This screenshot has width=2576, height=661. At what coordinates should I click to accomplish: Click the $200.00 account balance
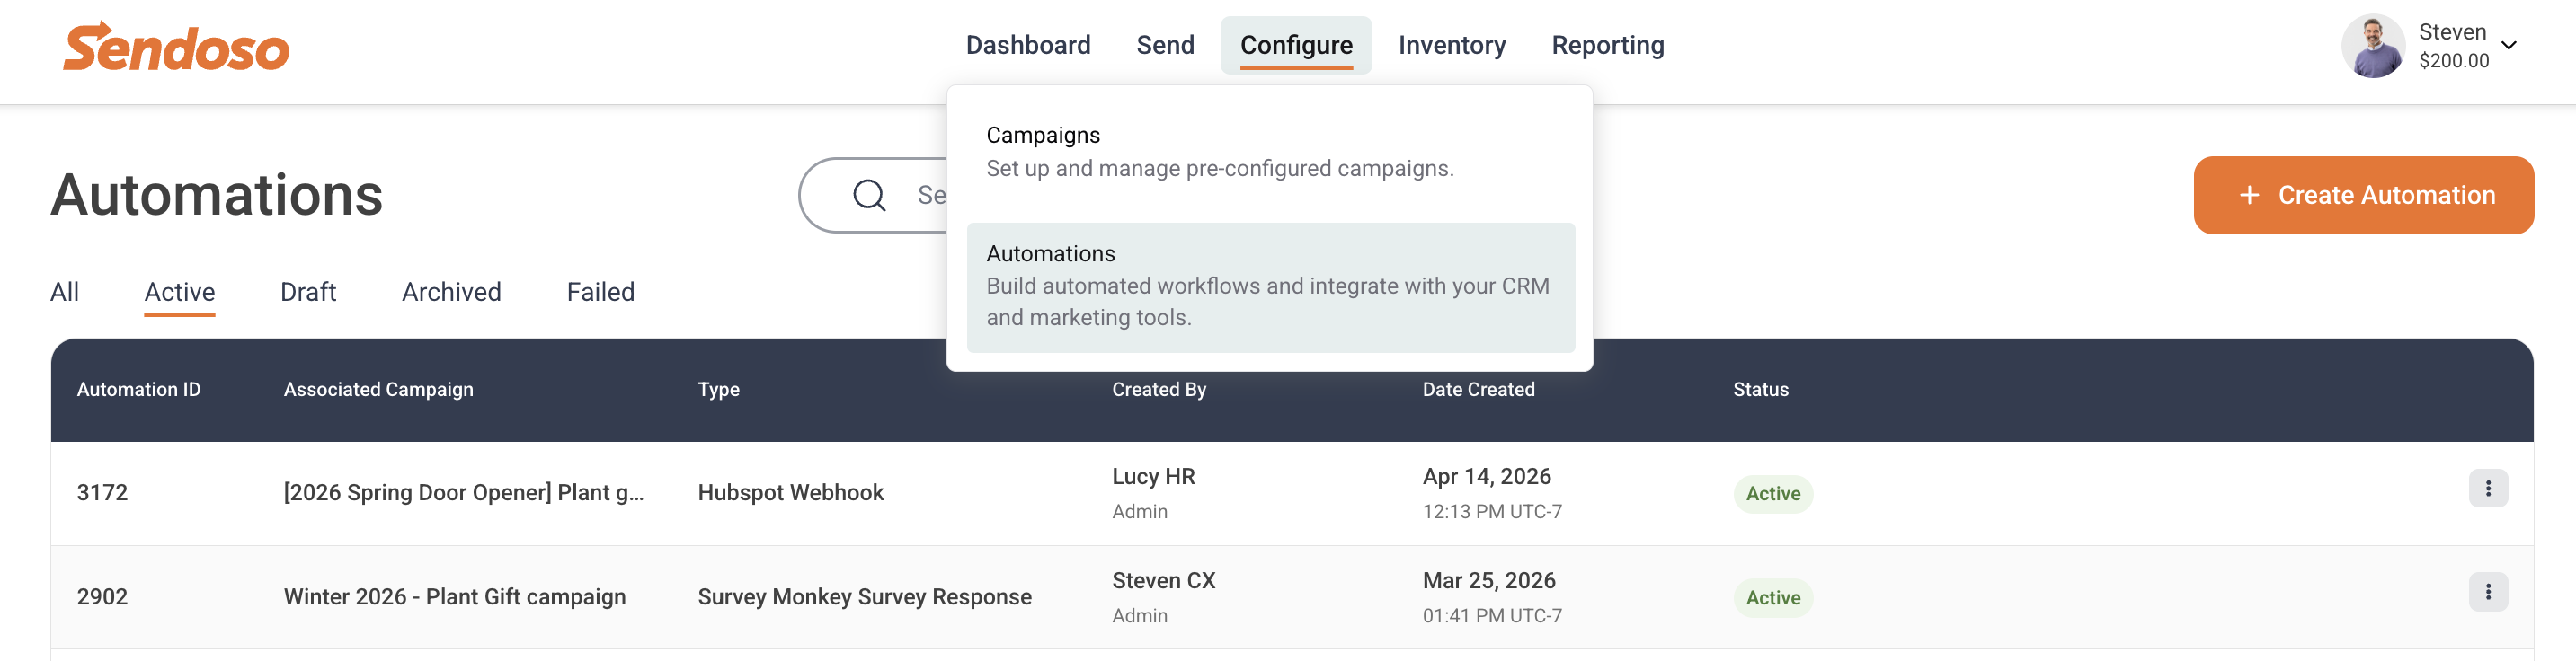(2453, 61)
